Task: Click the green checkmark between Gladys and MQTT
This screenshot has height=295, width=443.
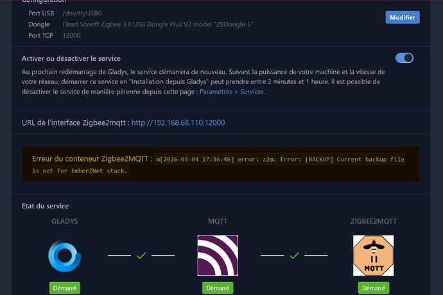Action: [141, 256]
